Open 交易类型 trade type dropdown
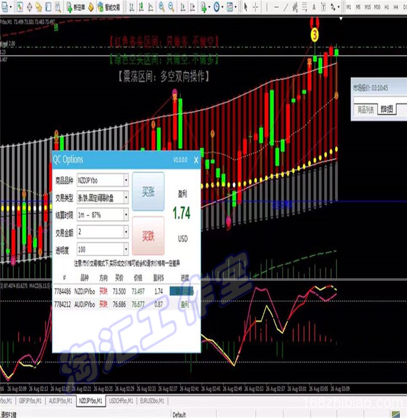Screen dimensions: 407x418 click(x=102, y=198)
